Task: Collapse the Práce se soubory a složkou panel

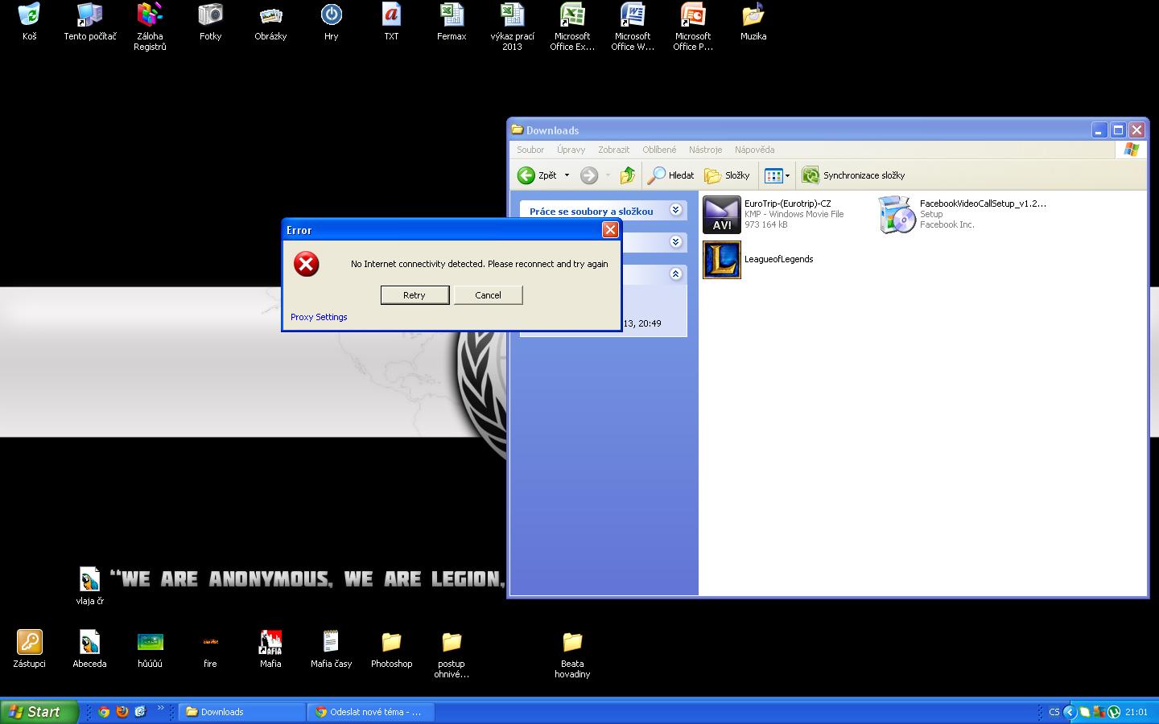Action: click(x=676, y=211)
